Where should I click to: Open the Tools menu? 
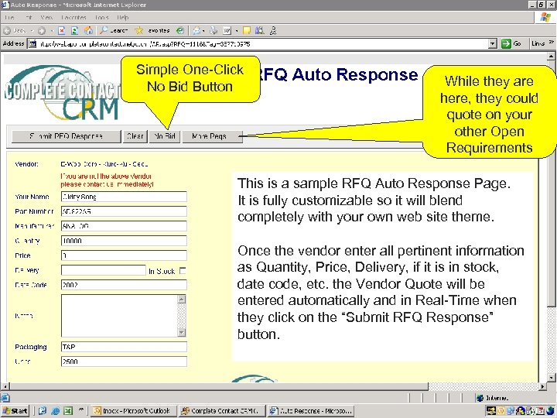(x=101, y=17)
